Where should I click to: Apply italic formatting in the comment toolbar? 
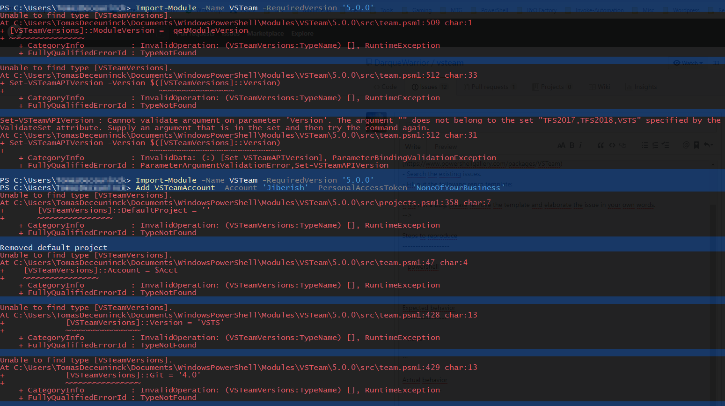[x=581, y=145]
